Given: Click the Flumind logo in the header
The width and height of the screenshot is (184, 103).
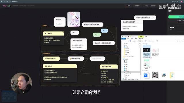Looking at the screenshot, I should pyautogui.click(x=6, y=6).
